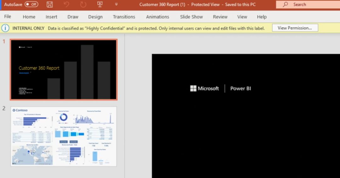This screenshot has width=340, height=178.
Task: Select slide 2 Contoso dashboard thumbnail
Action: point(64,136)
